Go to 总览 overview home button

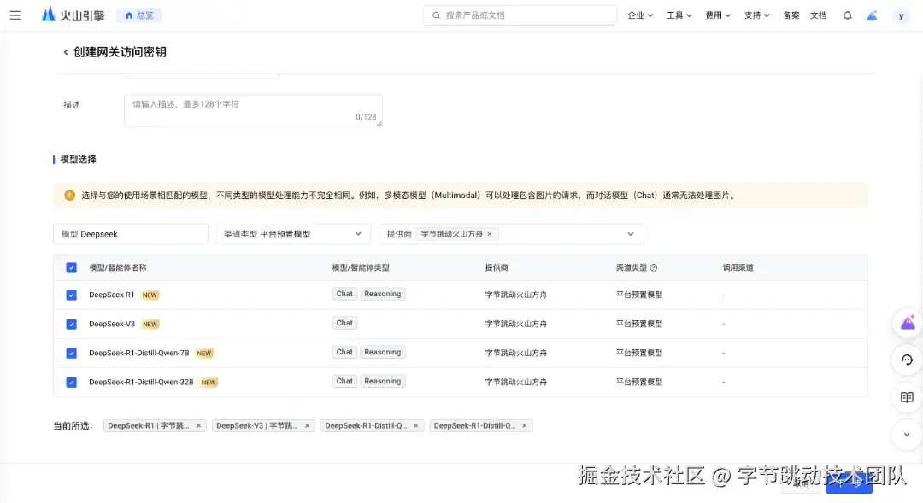(x=139, y=15)
